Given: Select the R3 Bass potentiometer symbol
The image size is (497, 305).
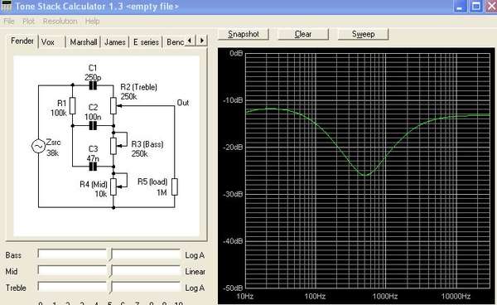Looking at the screenshot, I should (113, 146).
